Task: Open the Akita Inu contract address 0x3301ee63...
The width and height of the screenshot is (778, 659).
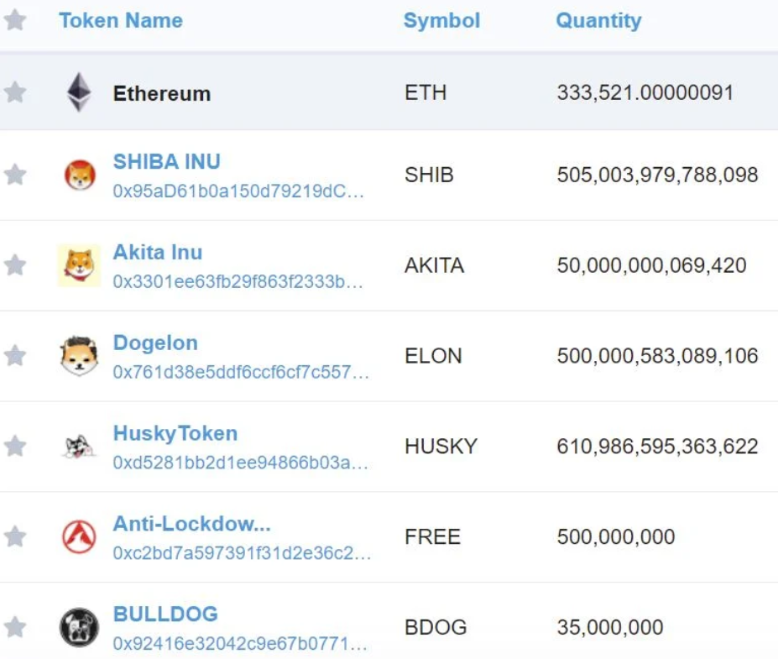Action: pos(238,281)
